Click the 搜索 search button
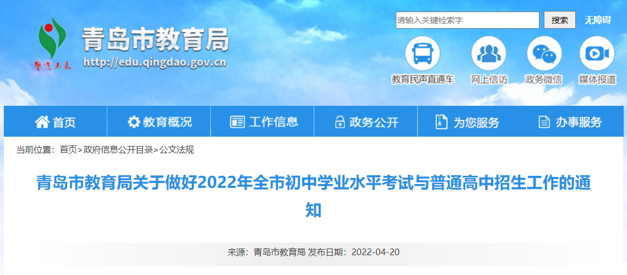The height and width of the screenshot is (275, 627). (x=560, y=20)
